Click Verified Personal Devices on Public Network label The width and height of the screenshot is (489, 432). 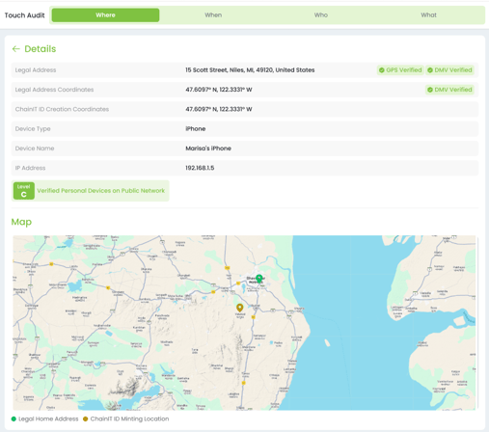tap(101, 191)
